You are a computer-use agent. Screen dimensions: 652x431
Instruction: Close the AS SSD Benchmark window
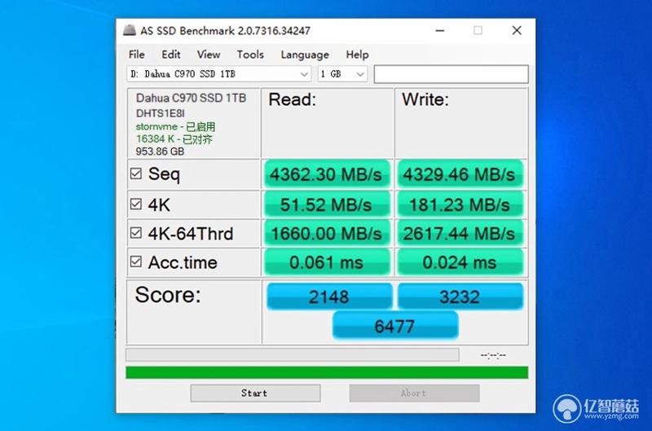pos(517,30)
